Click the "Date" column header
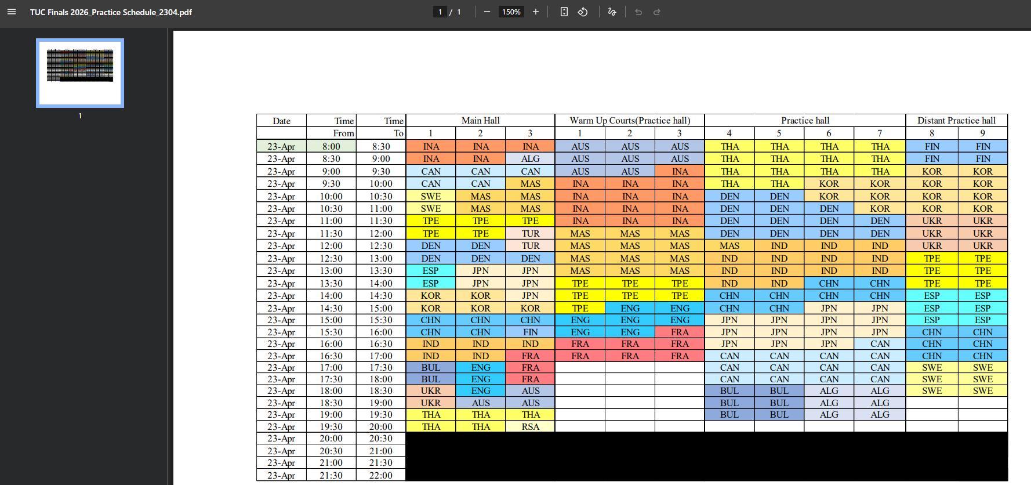The image size is (1031, 485). 281,121
